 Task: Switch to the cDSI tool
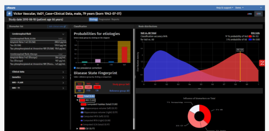[258, 14]
